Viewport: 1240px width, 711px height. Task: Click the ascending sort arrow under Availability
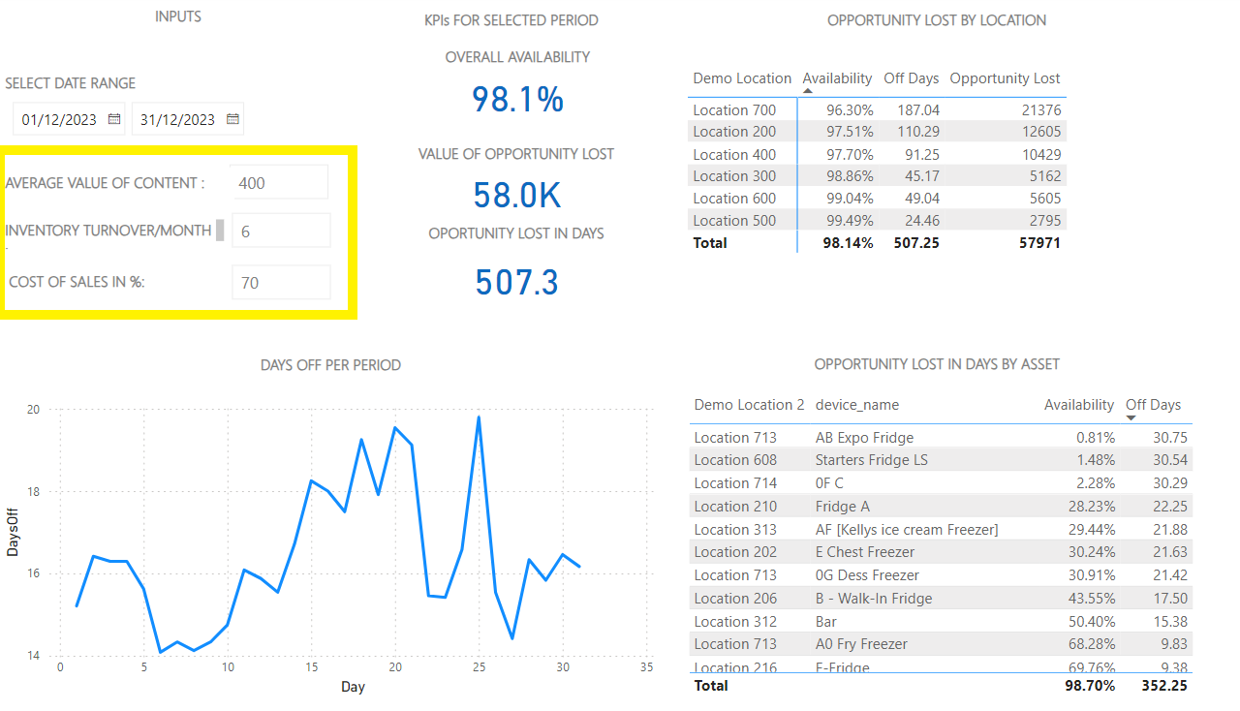(808, 91)
